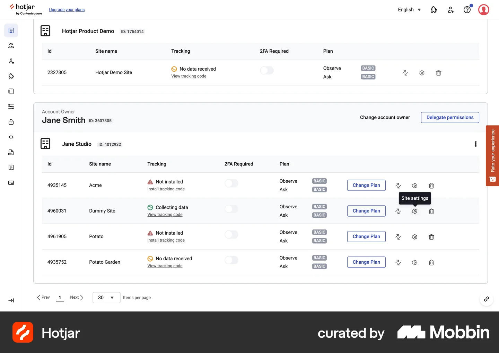Click the transfer icon for Potato site
Image resolution: width=499 pixels, height=353 pixels.
coord(398,237)
